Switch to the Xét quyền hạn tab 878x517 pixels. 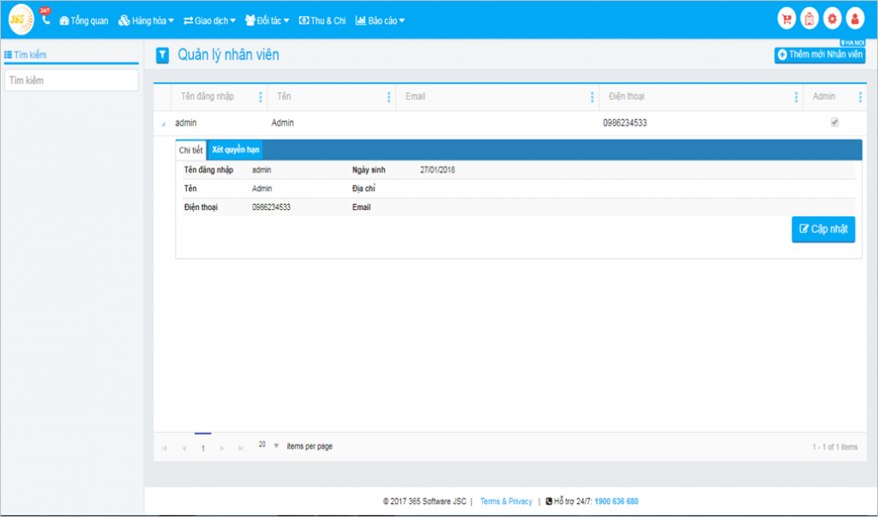[236, 149]
